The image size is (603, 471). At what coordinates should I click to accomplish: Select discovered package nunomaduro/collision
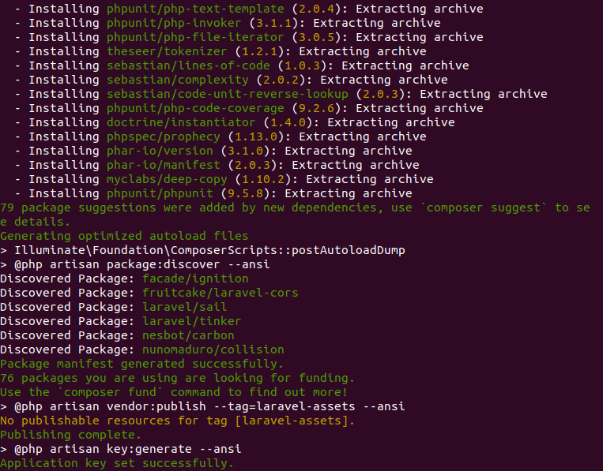point(213,350)
